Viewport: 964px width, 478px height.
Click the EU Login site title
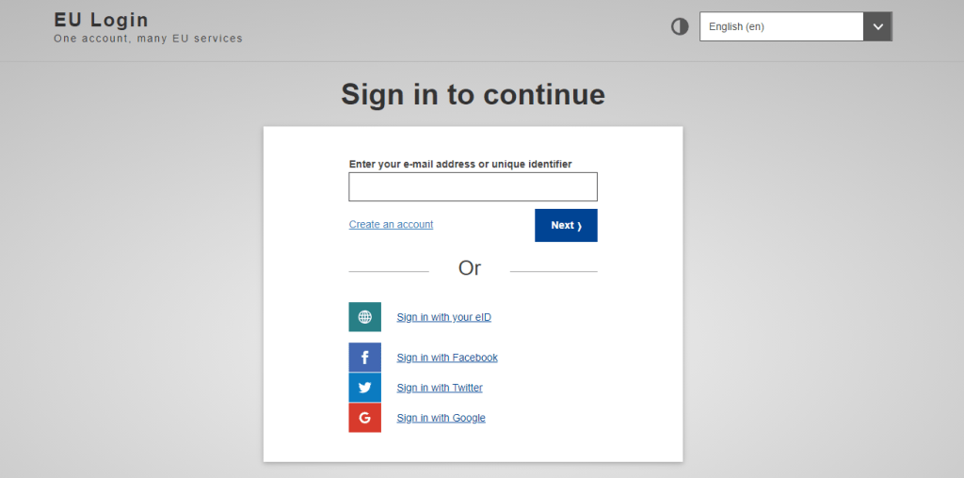coord(102,20)
